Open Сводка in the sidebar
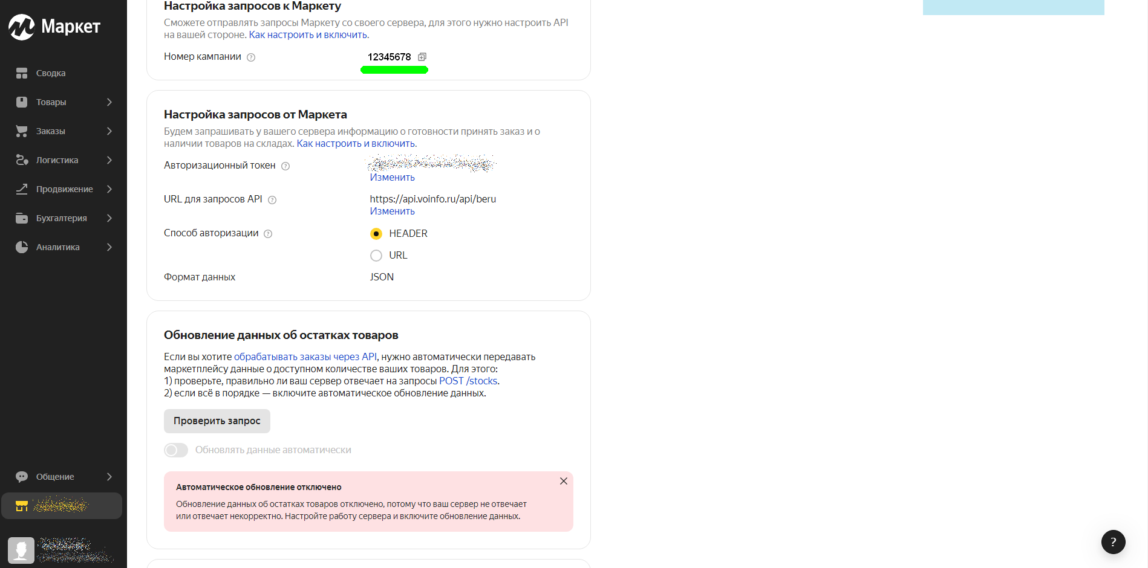 51,73
